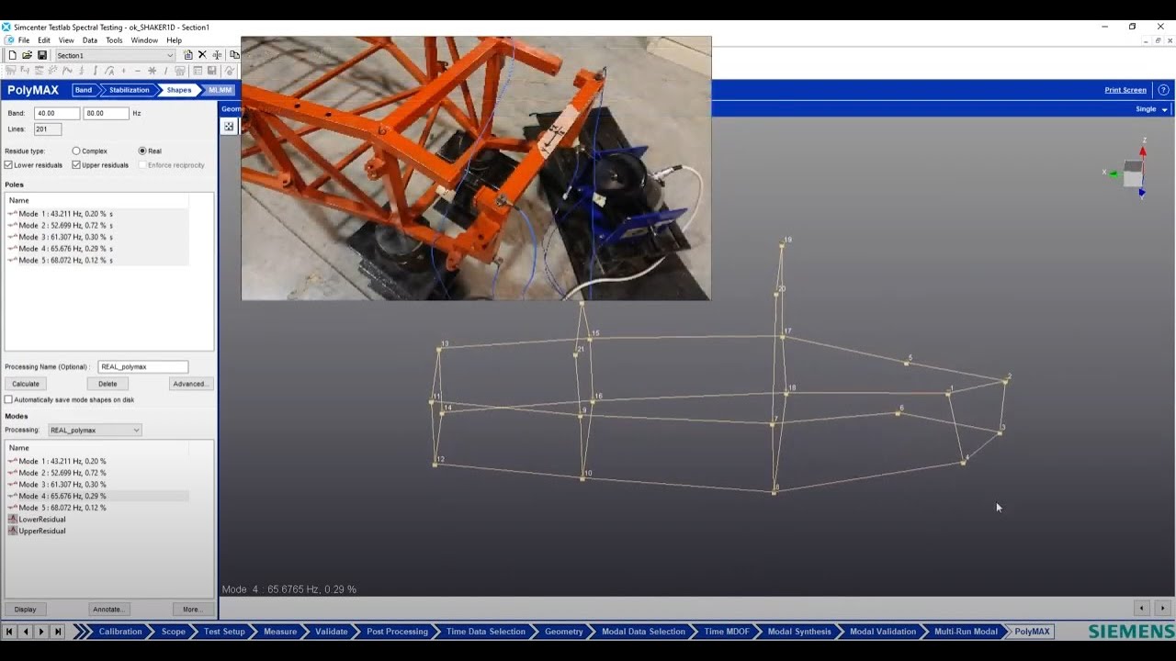Click the rename section text-cursor icon
Viewport: 1176px width, 661px height.
[x=217, y=55]
